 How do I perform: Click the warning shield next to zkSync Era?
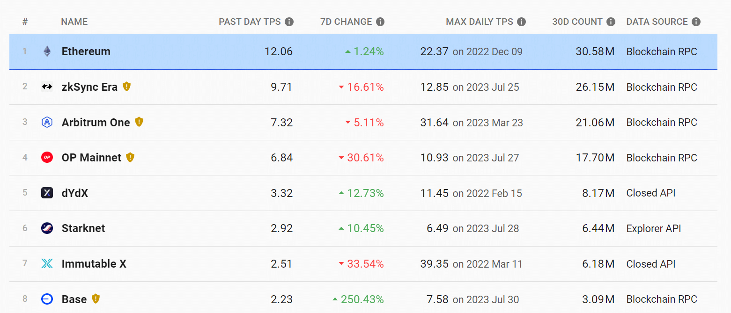126,87
